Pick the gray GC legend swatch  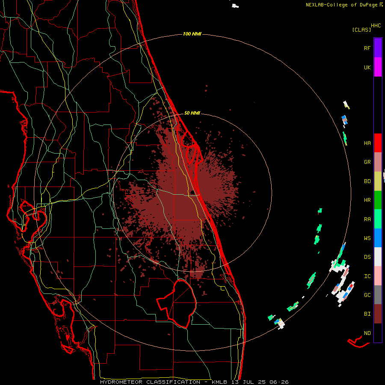coord(378,295)
